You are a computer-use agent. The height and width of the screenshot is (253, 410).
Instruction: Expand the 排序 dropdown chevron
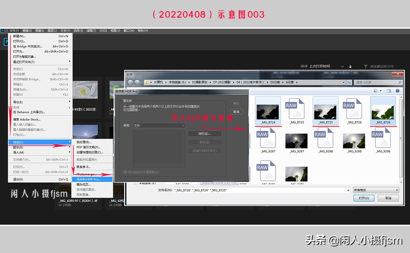[343, 66]
